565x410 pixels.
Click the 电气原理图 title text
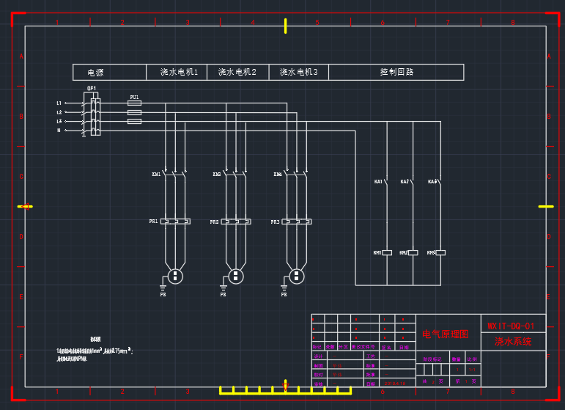445,334
